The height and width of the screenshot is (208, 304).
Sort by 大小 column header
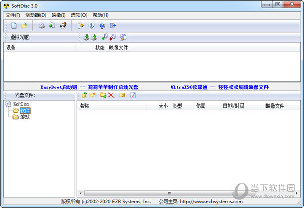[x=159, y=106]
